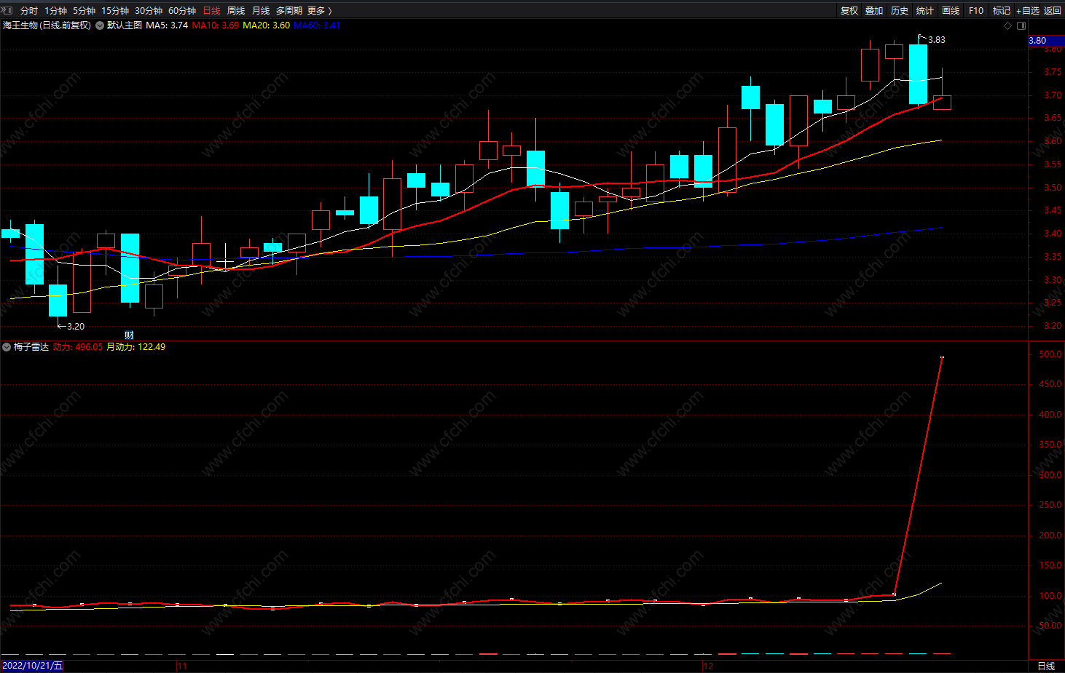Select the 1分钟 period tab
This screenshot has width=1065, height=673.
coord(56,11)
